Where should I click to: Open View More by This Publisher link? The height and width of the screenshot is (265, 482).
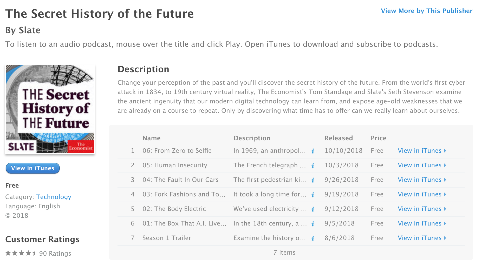pos(426,11)
